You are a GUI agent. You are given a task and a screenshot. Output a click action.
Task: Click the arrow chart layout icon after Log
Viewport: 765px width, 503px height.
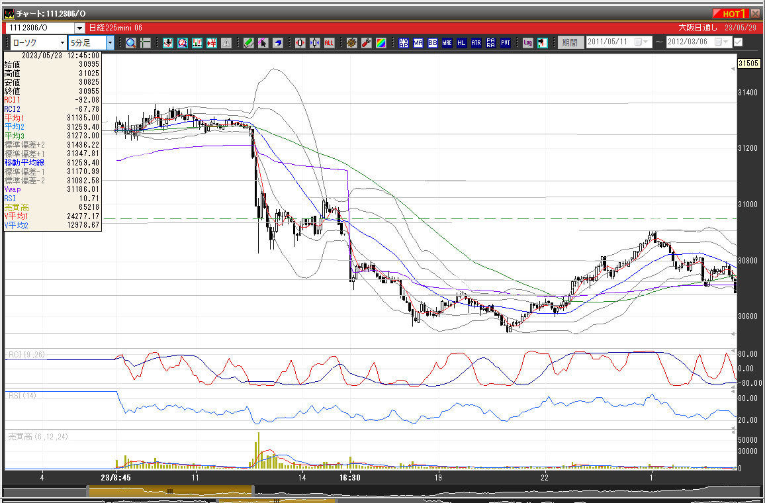(543, 43)
